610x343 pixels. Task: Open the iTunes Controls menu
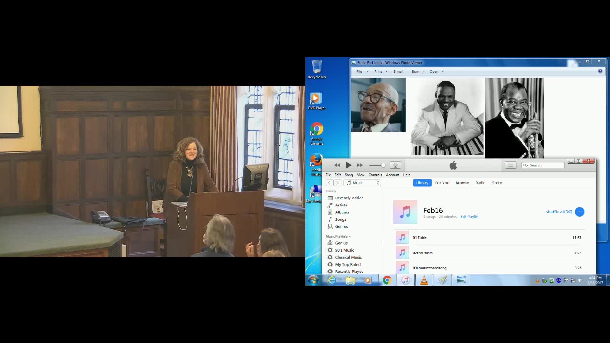[x=375, y=175]
